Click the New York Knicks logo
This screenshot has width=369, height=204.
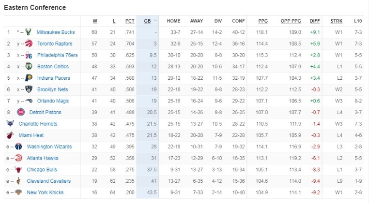coord(18,192)
